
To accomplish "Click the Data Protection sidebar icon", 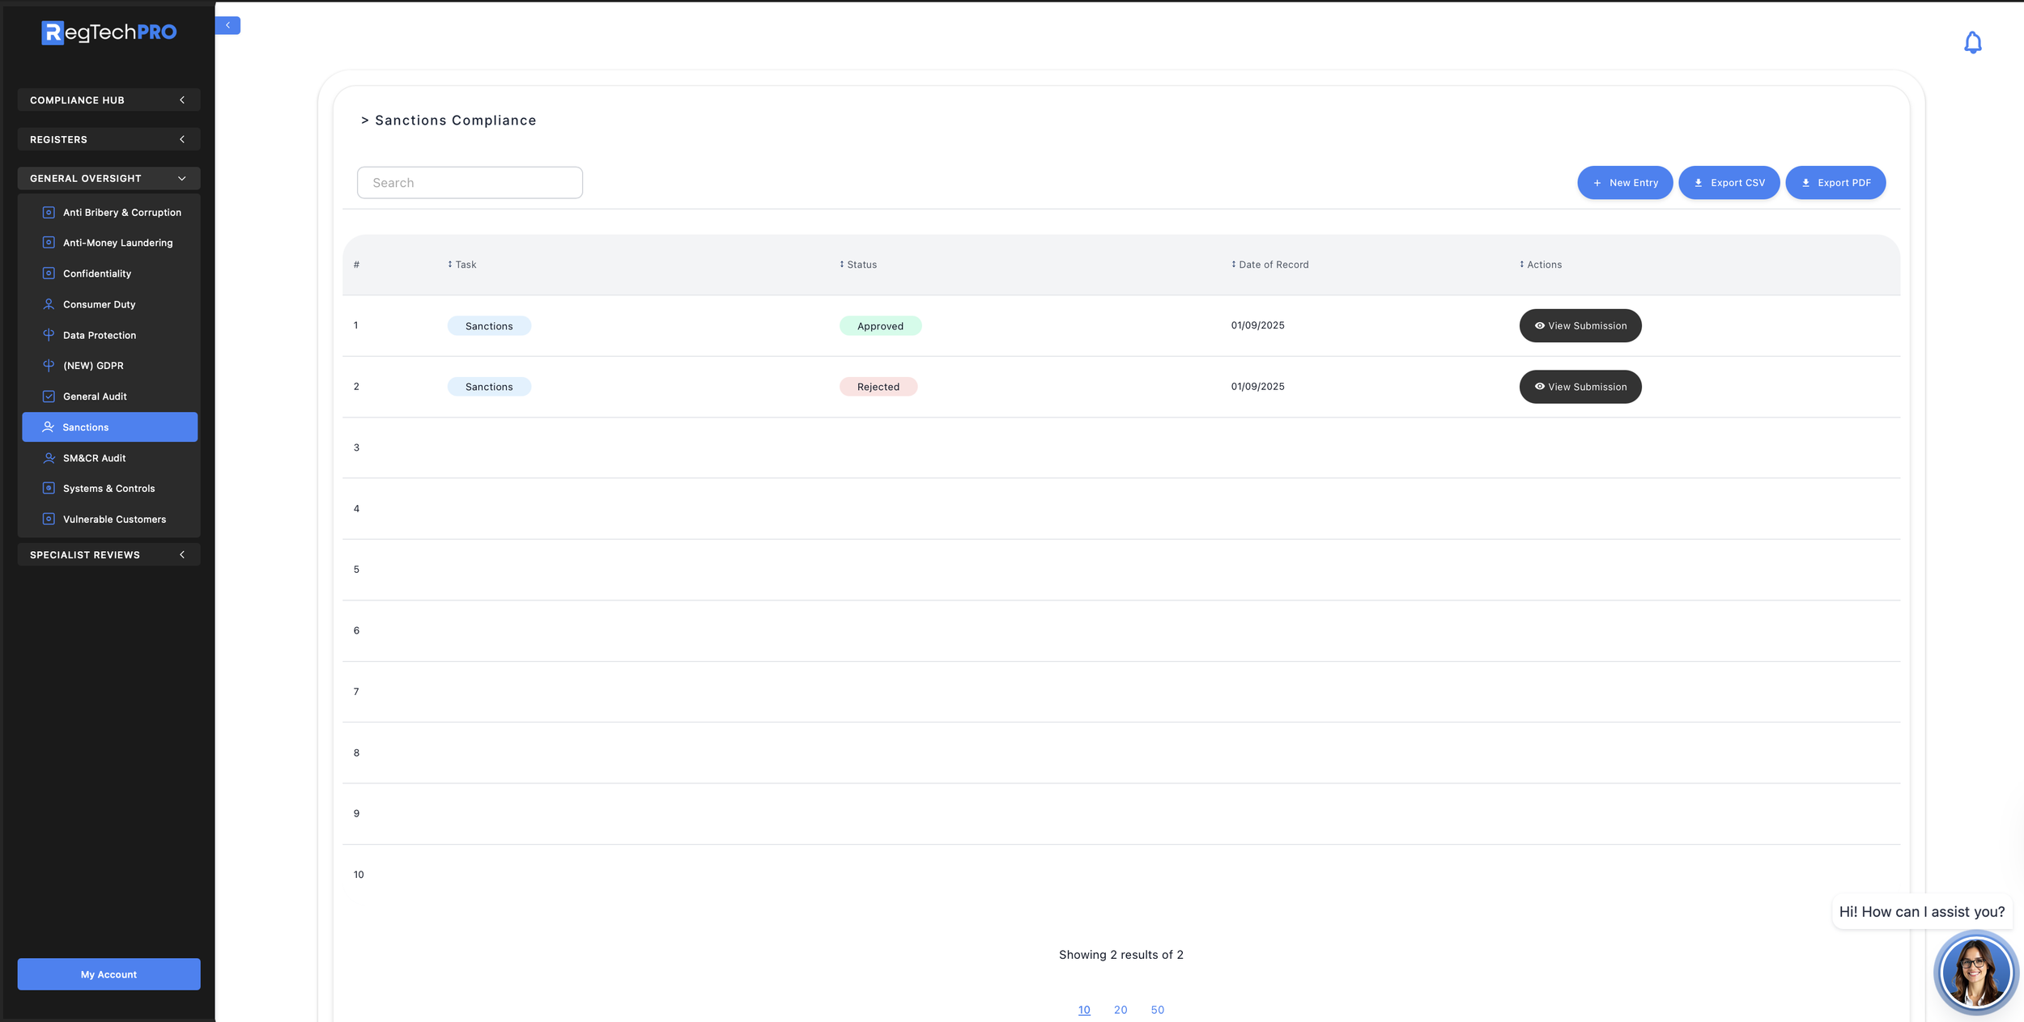I will 49,335.
